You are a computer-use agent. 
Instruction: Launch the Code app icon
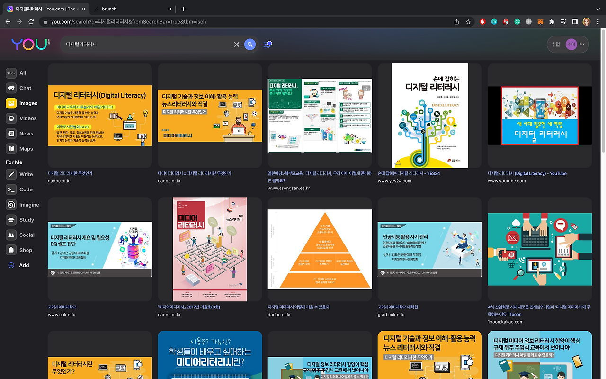pyautogui.click(x=11, y=189)
